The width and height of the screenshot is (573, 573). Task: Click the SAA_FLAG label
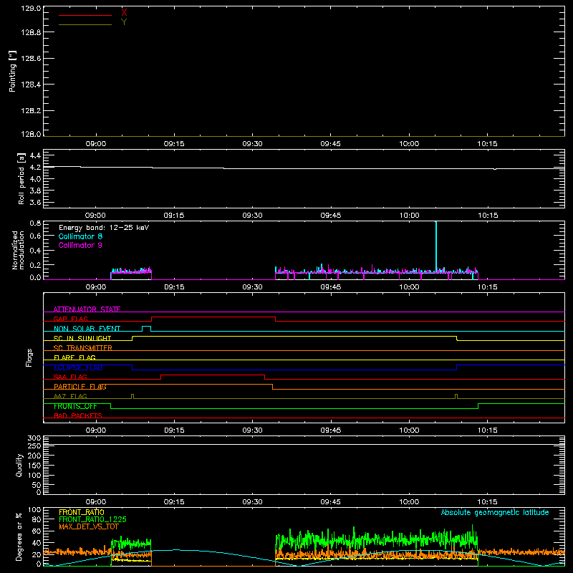(70, 377)
